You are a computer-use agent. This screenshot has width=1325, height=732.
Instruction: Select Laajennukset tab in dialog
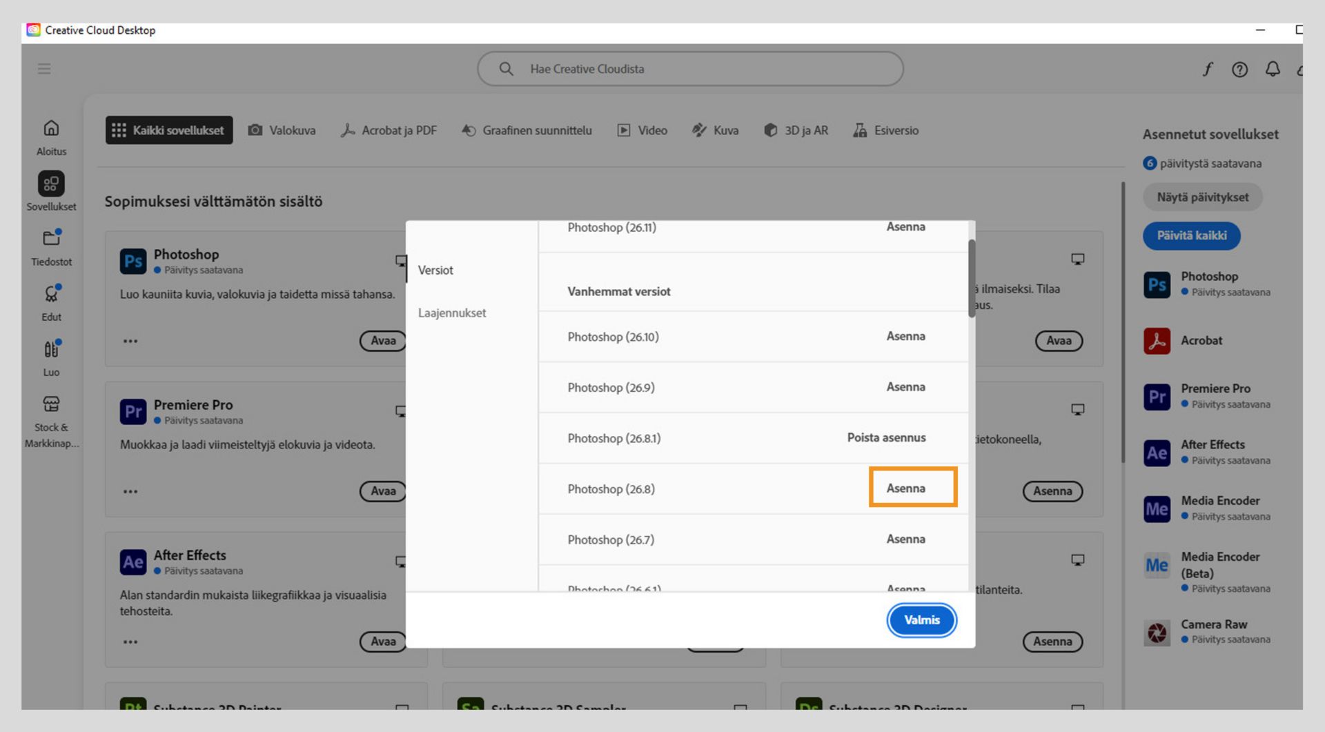tap(452, 313)
